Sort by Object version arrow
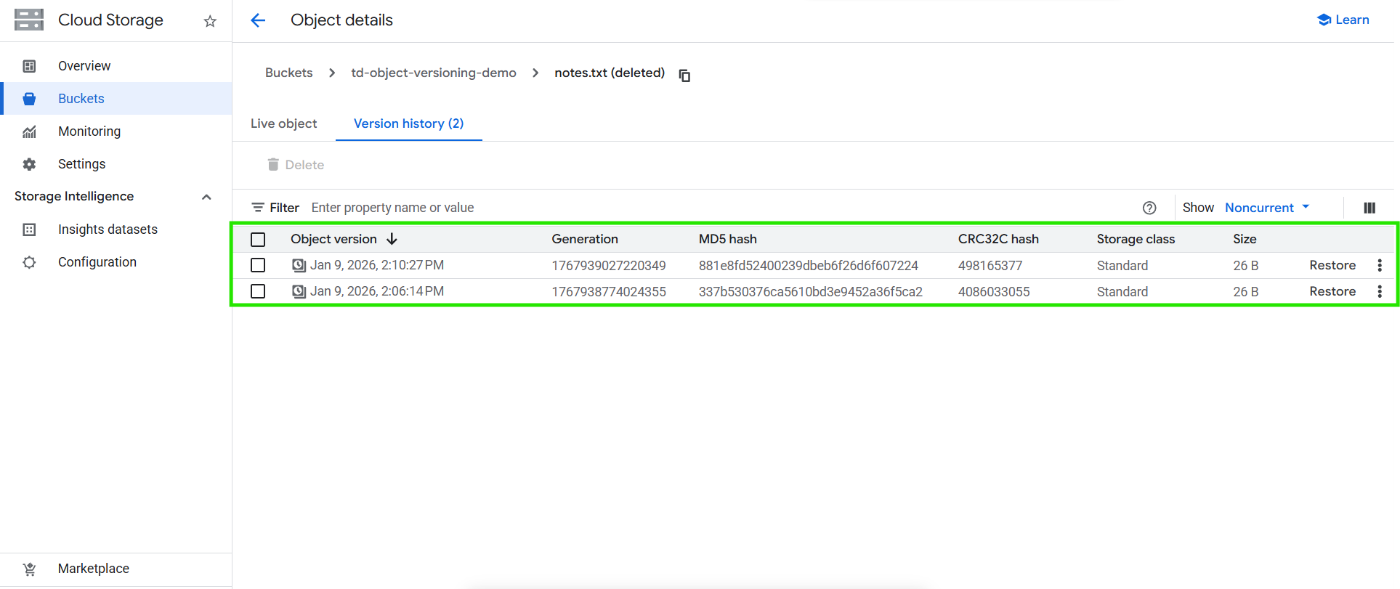 [392, 239]
